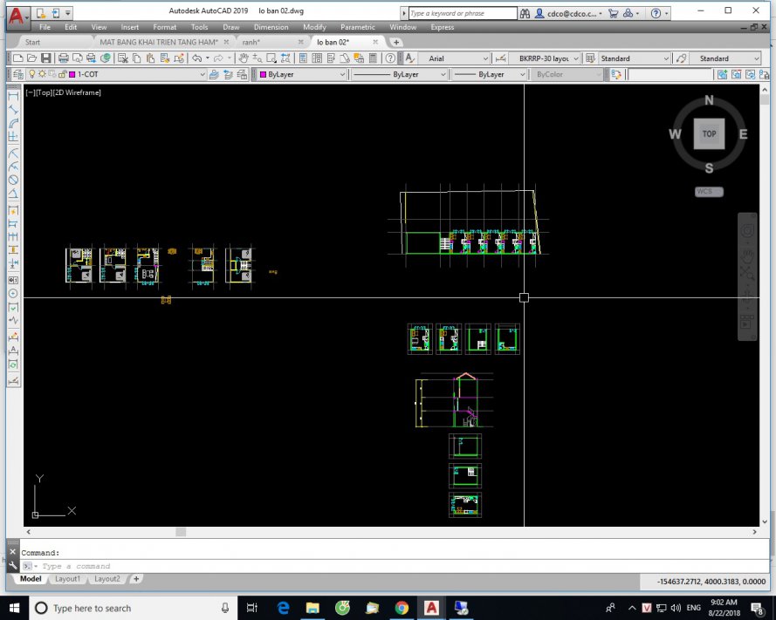Open the Properties palette icon

pos(303,58)
